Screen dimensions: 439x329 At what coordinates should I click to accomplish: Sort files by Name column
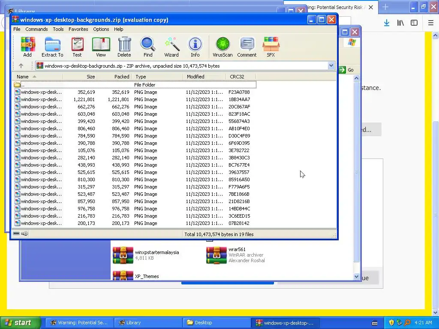(38, 77)
